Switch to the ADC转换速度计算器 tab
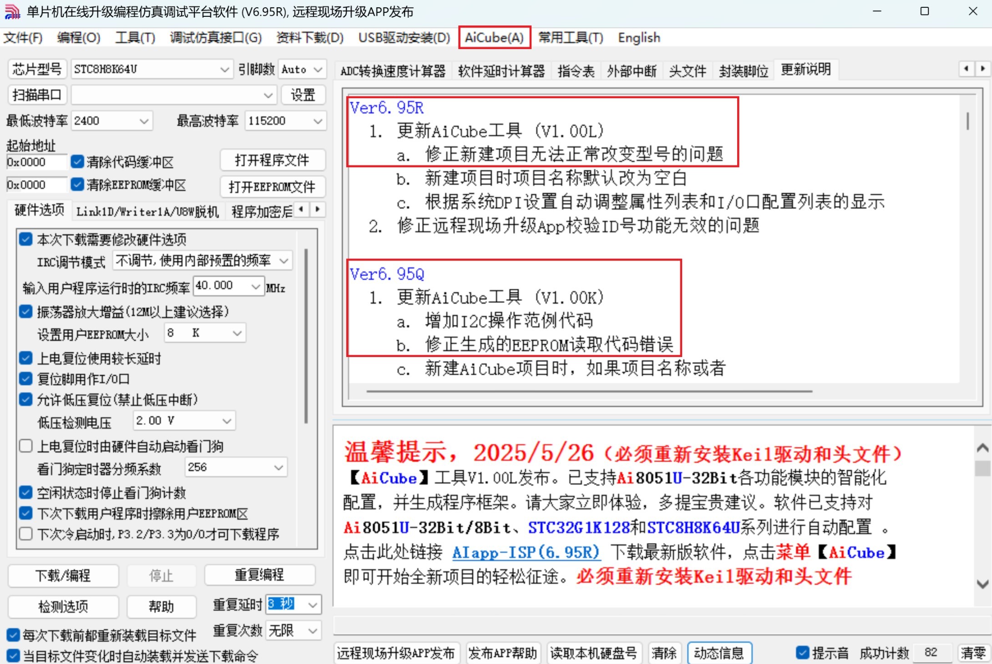This screenshot has width=992, height=664. click(393, 71)
